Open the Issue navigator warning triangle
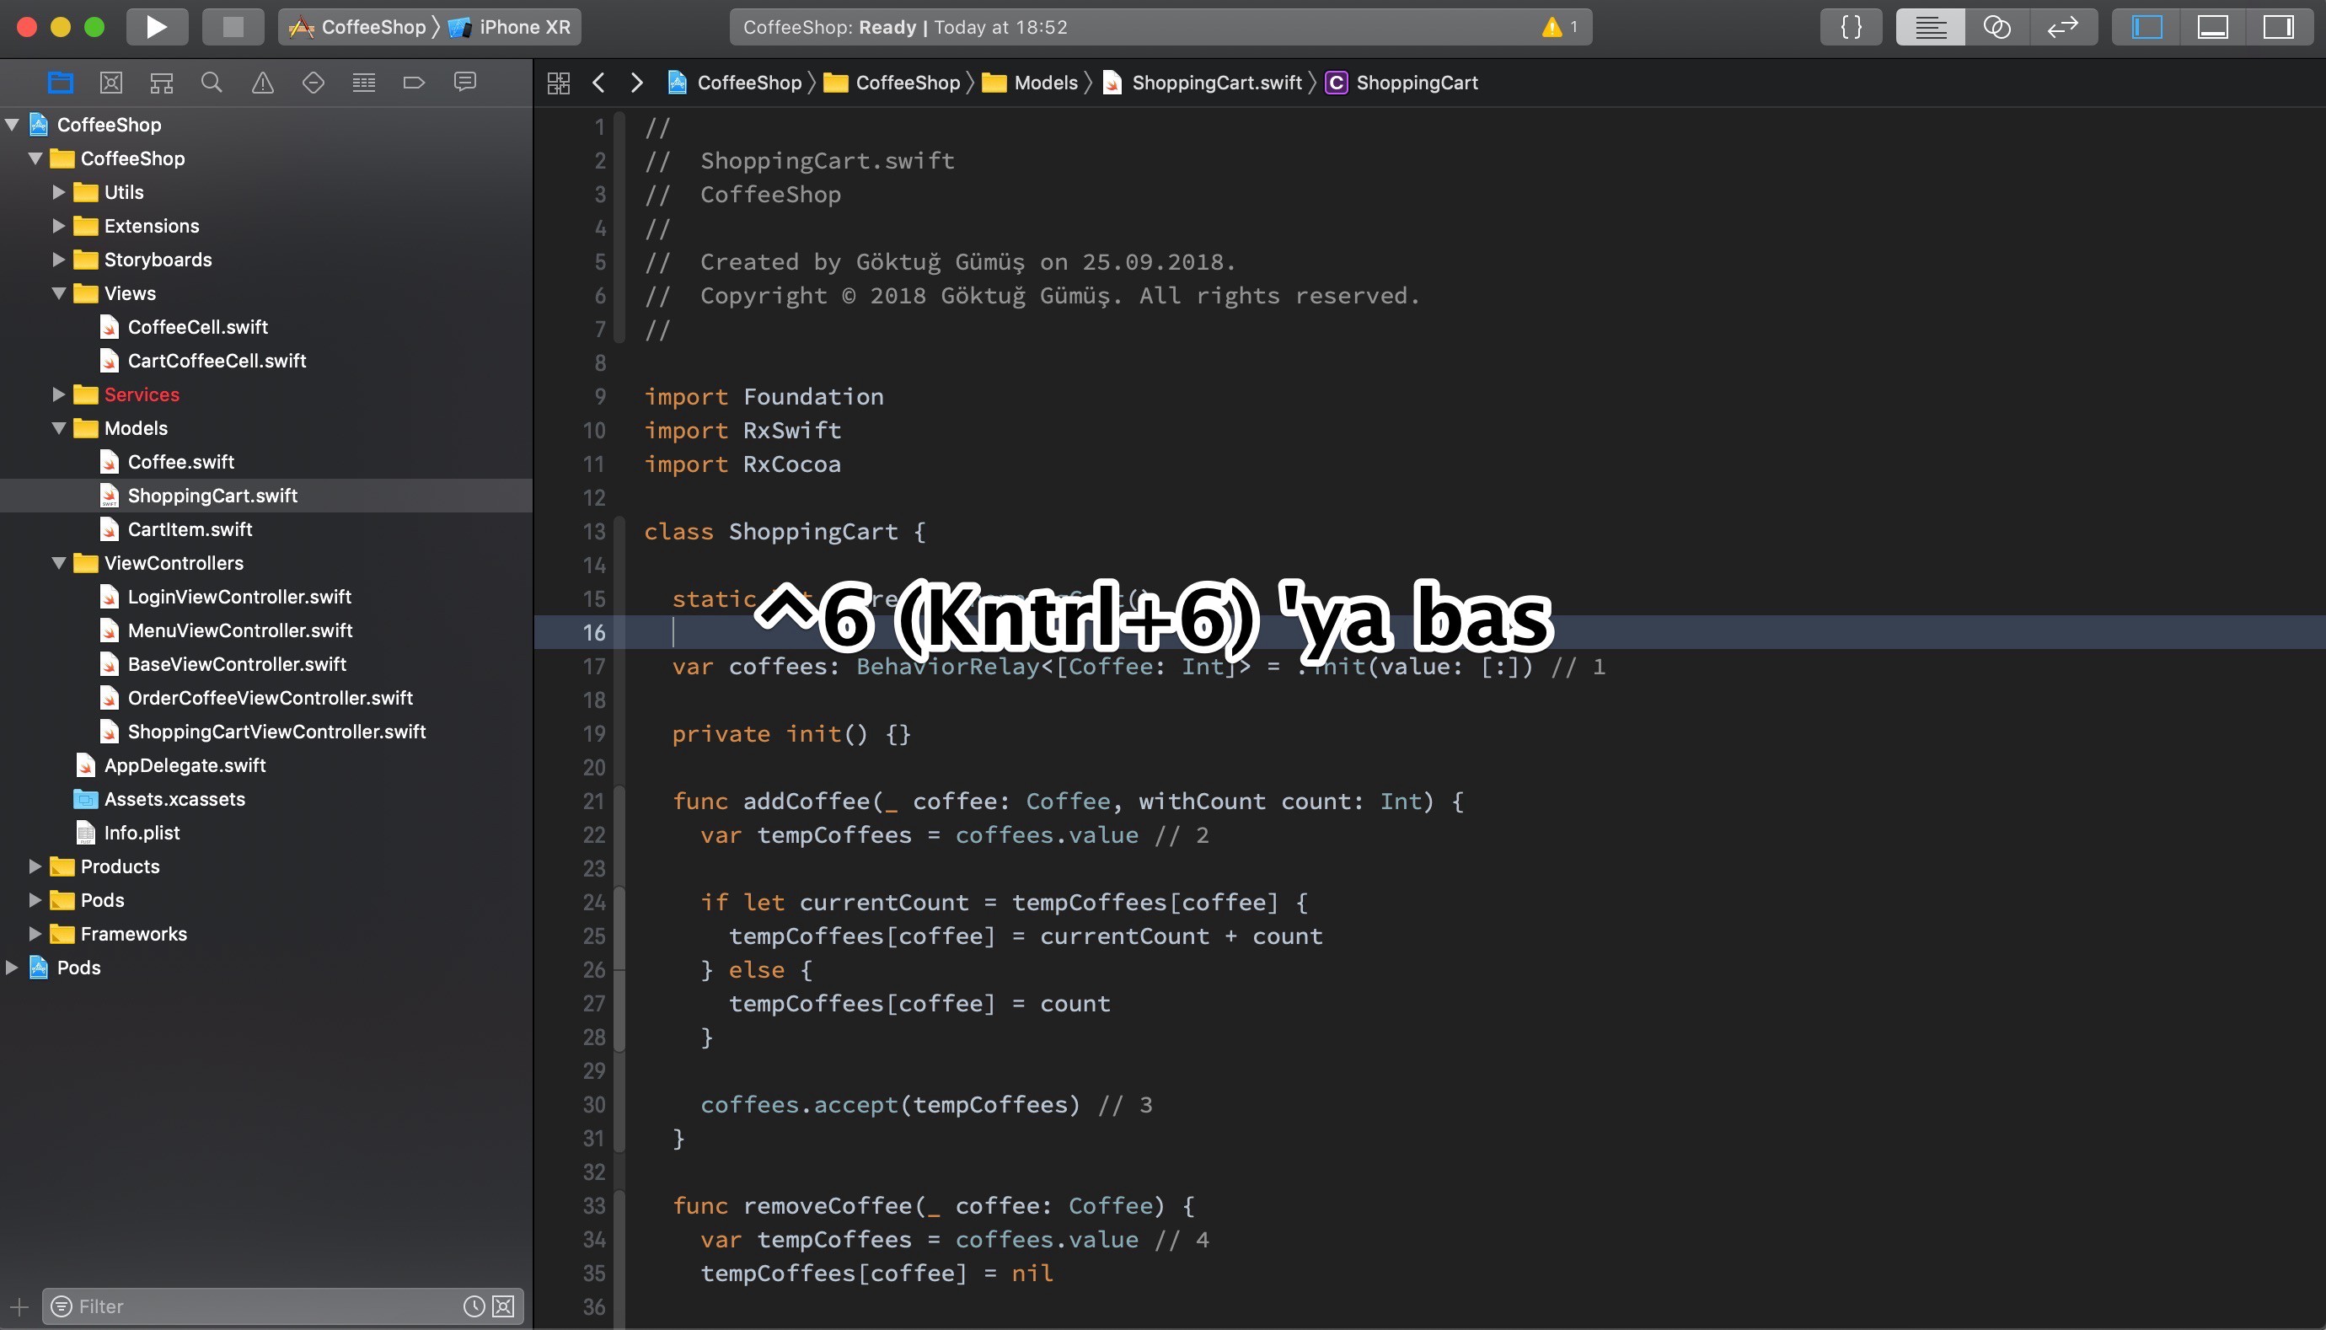The image size is (2326, 1330). pyautogui.click(x=262, y=83)
